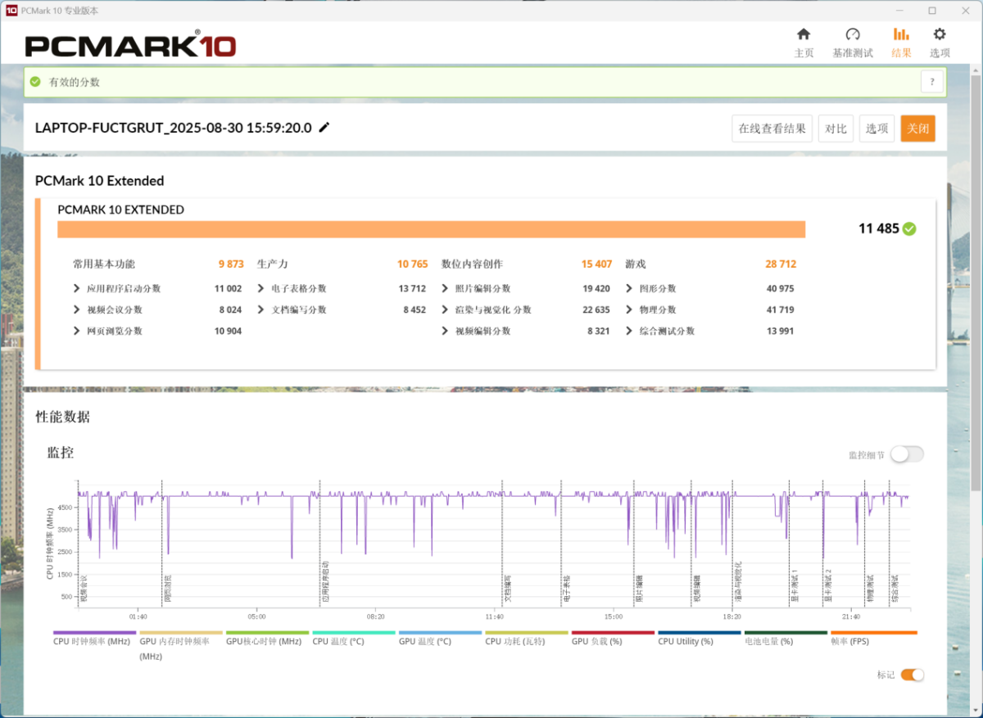Viewport: 983px width, 718px height.
Task: Click the PCMARK 10 logo
Action: click(x=131, y=46)
